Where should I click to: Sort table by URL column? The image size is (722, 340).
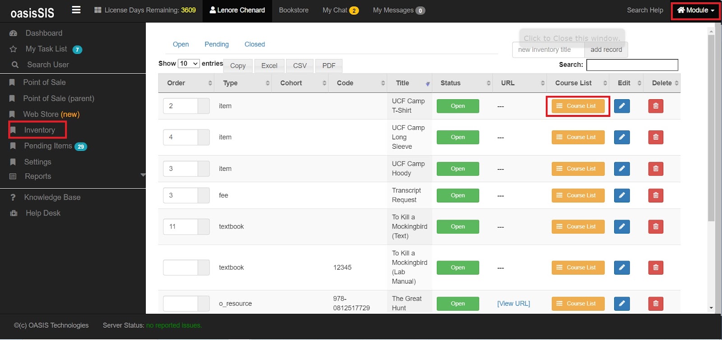tap(519, 83)
